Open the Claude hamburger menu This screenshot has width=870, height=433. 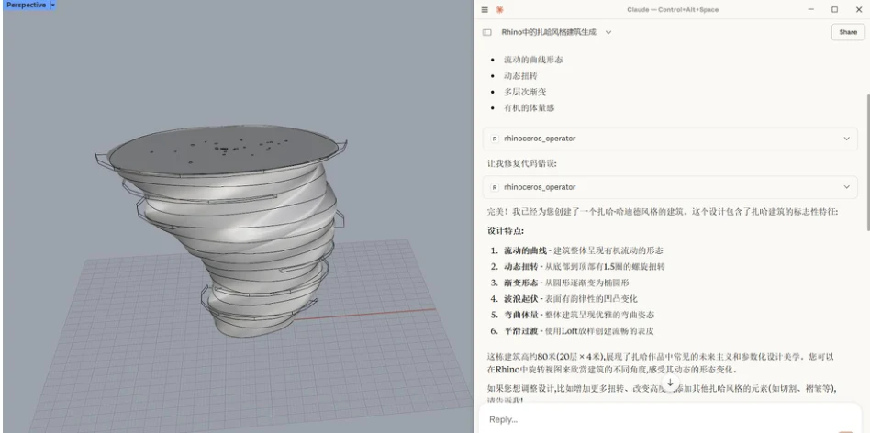(x=485, y=9)
